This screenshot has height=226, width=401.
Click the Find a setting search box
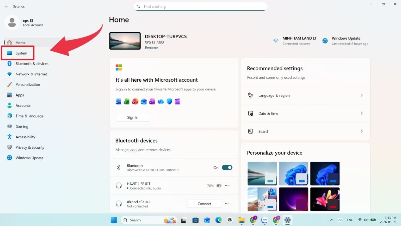pos(200,6)
